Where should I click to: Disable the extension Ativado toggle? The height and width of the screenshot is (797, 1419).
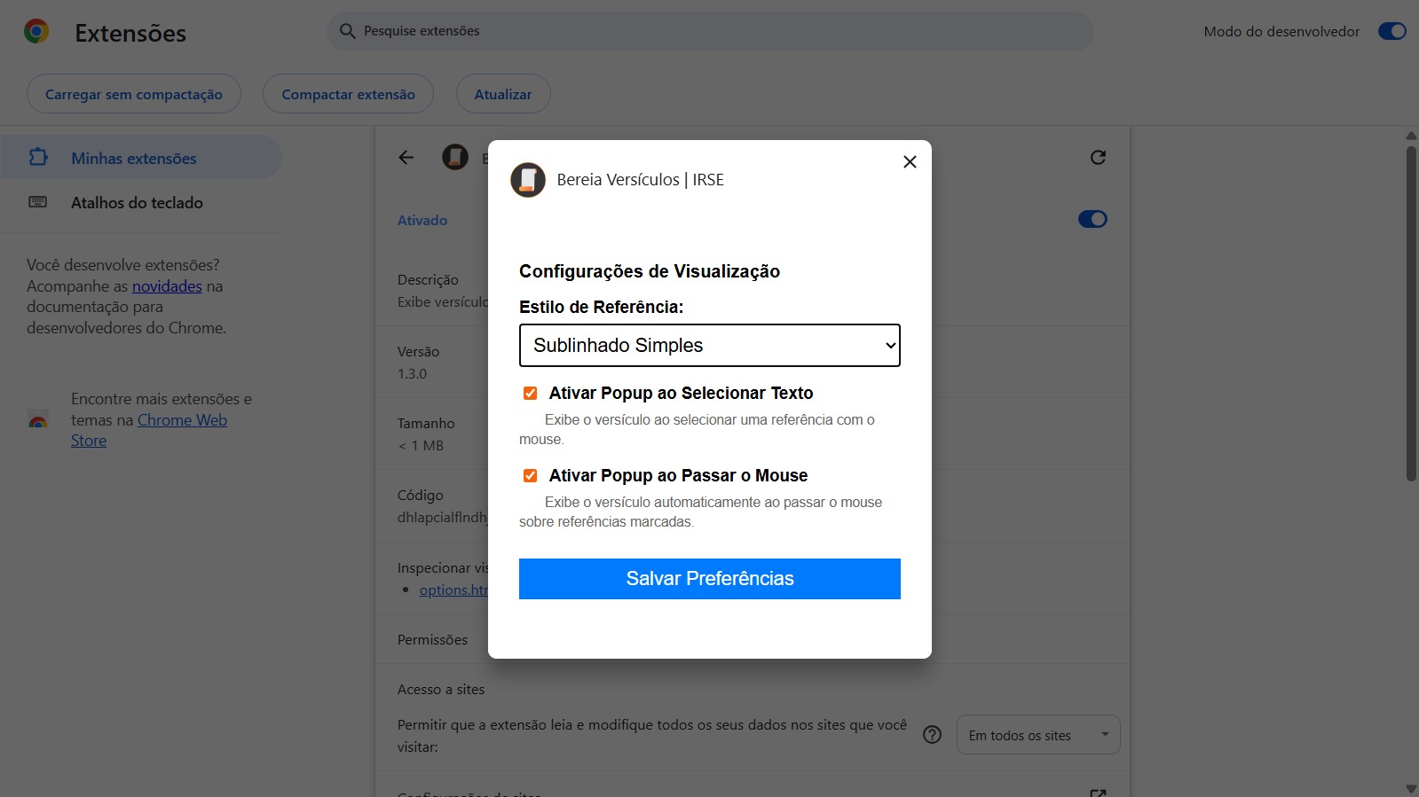[1092, 219]
